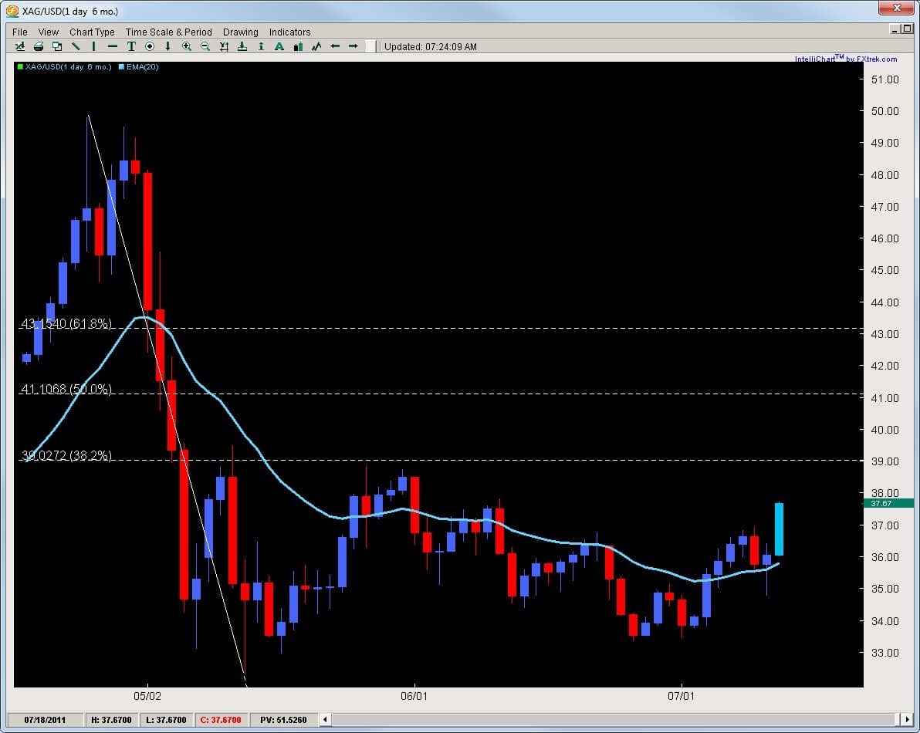The height and width of the screenshot is (733, 920).
Task: Click the copy windows toolbar icon
Action: 57,46
